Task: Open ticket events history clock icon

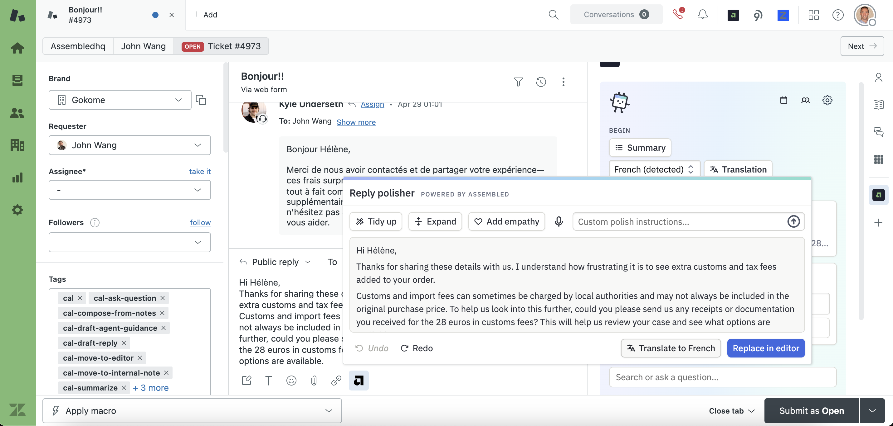Action: (x=541, y=82)
